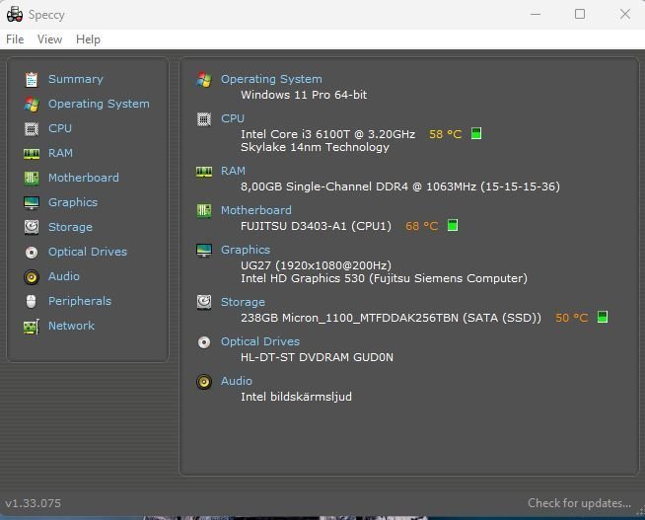Open the File menu
The image size is (645, 520).
[x=15, y=39]
